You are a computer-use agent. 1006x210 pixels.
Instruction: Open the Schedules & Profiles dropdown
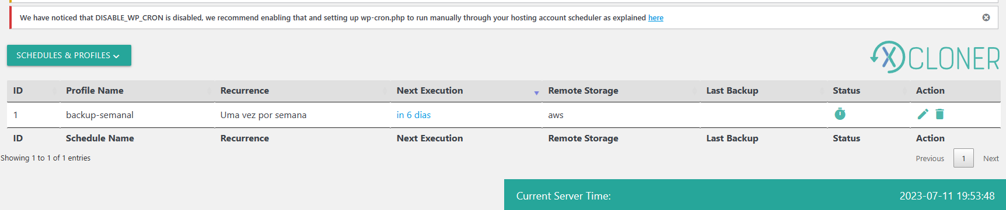[x=69, y=55]
